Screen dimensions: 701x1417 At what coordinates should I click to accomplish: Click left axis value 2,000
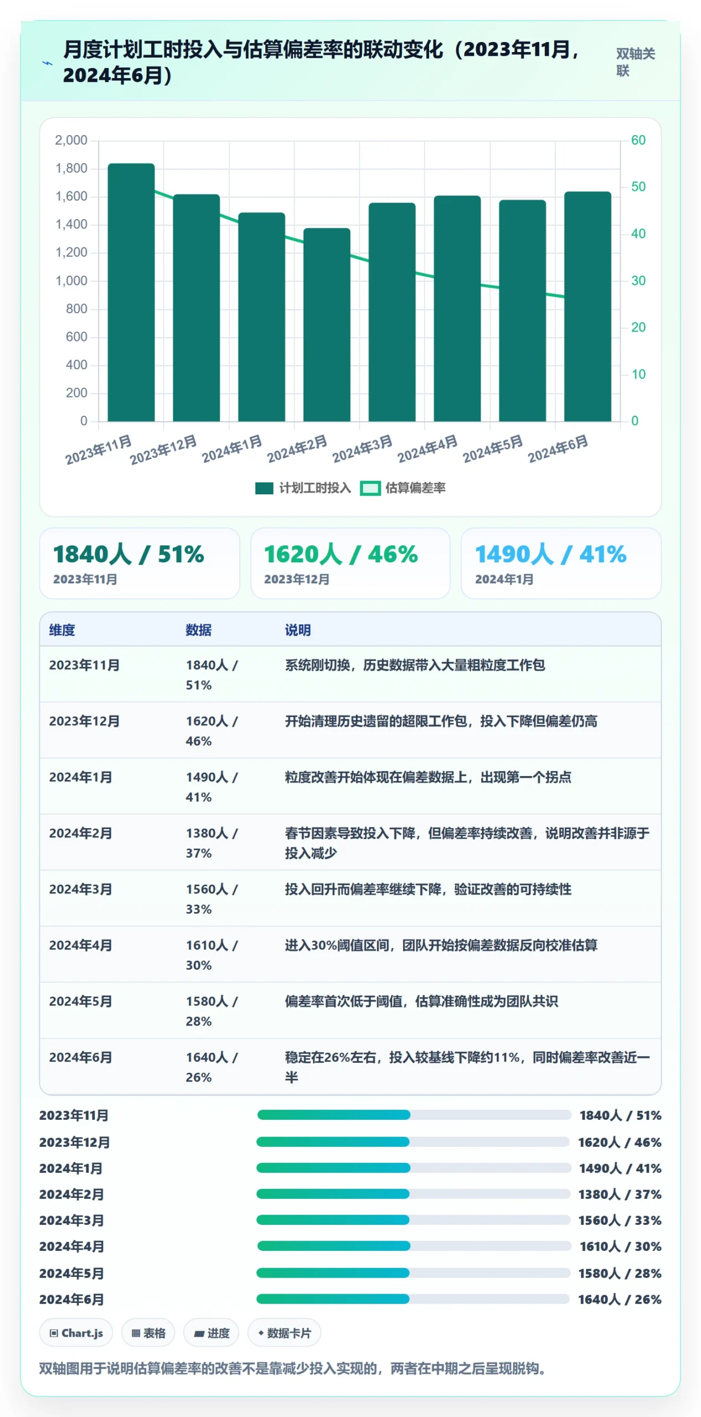pos(71,140)
